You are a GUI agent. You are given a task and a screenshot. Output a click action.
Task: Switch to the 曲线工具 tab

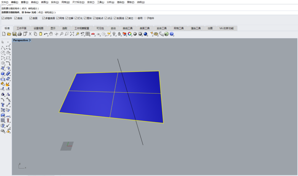click(127, 28)
